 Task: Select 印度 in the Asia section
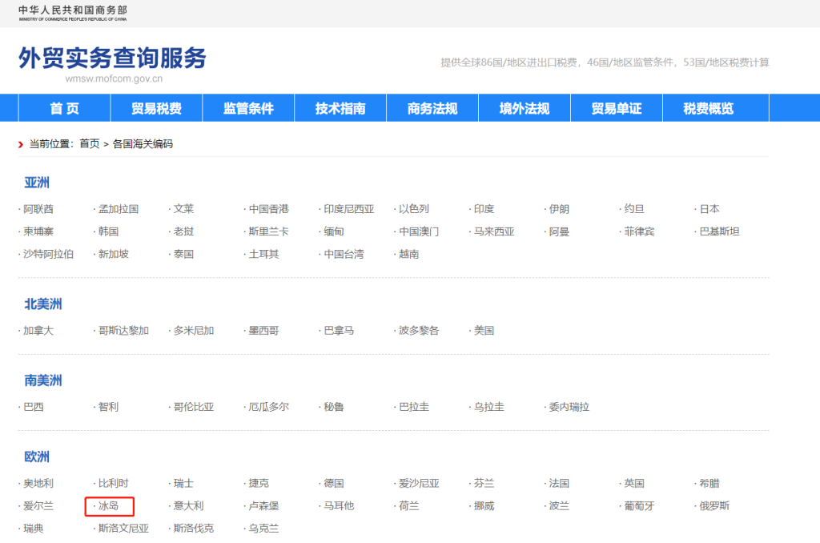484,209
